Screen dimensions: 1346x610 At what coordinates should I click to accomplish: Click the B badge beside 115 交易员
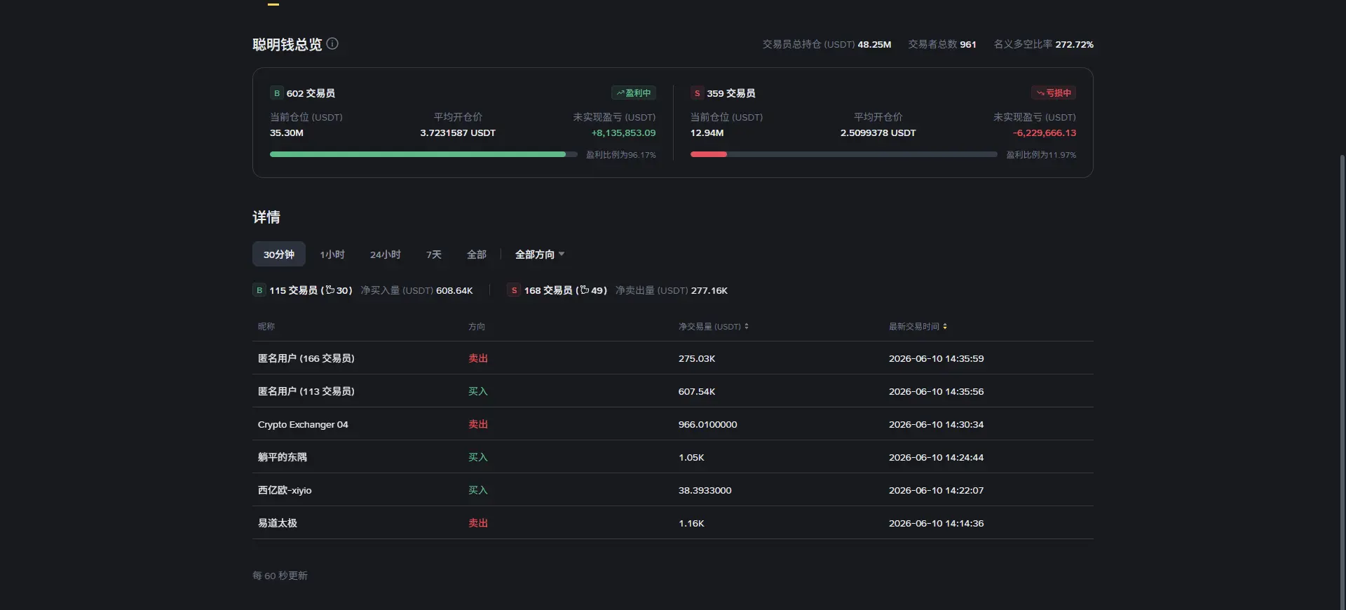tap(259, 290)
